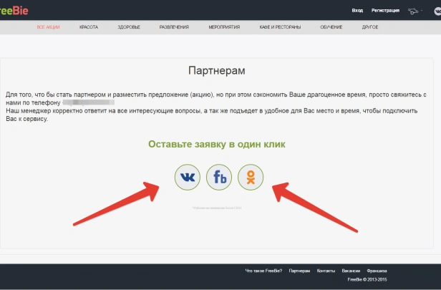Click the VK icon in top header

(437, 11)
